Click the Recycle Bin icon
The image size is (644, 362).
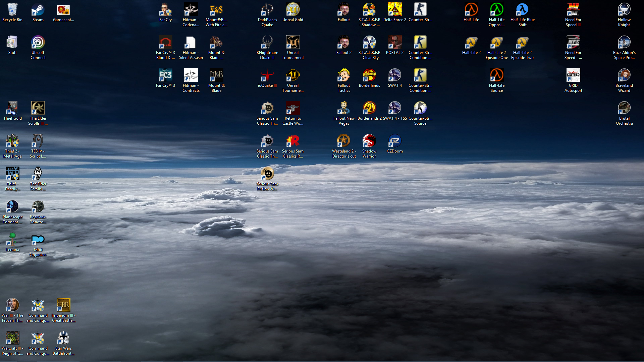12,10
